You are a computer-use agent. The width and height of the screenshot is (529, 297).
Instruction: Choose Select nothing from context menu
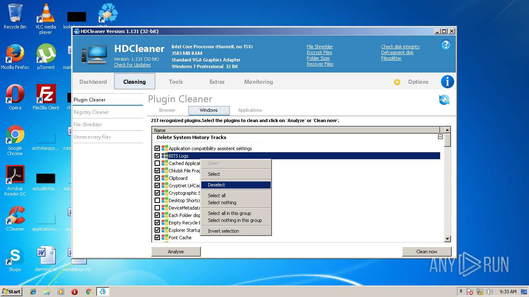click(236, 203)
